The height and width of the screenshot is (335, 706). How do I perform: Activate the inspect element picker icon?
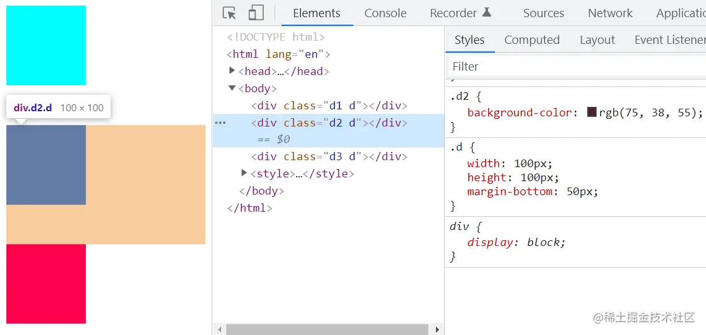[229, 13]
